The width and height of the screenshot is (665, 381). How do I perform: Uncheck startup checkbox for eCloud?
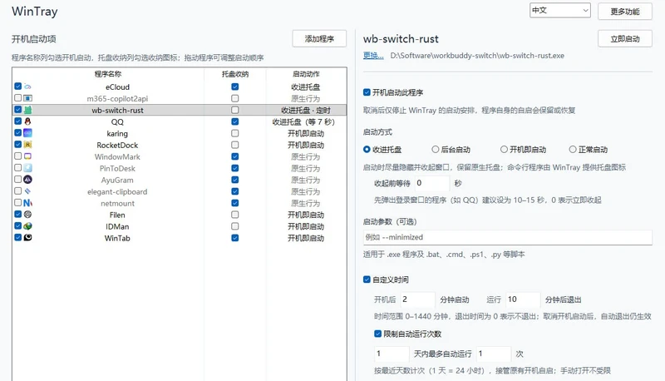click(x=17, y=87)
